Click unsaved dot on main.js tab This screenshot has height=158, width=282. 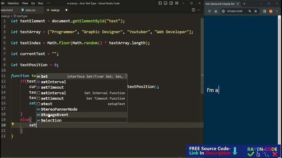(67, 10)
